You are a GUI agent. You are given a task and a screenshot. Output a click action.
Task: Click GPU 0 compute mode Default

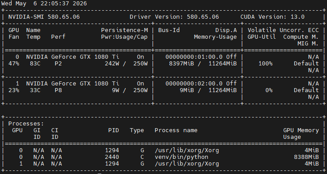(306, 64)
